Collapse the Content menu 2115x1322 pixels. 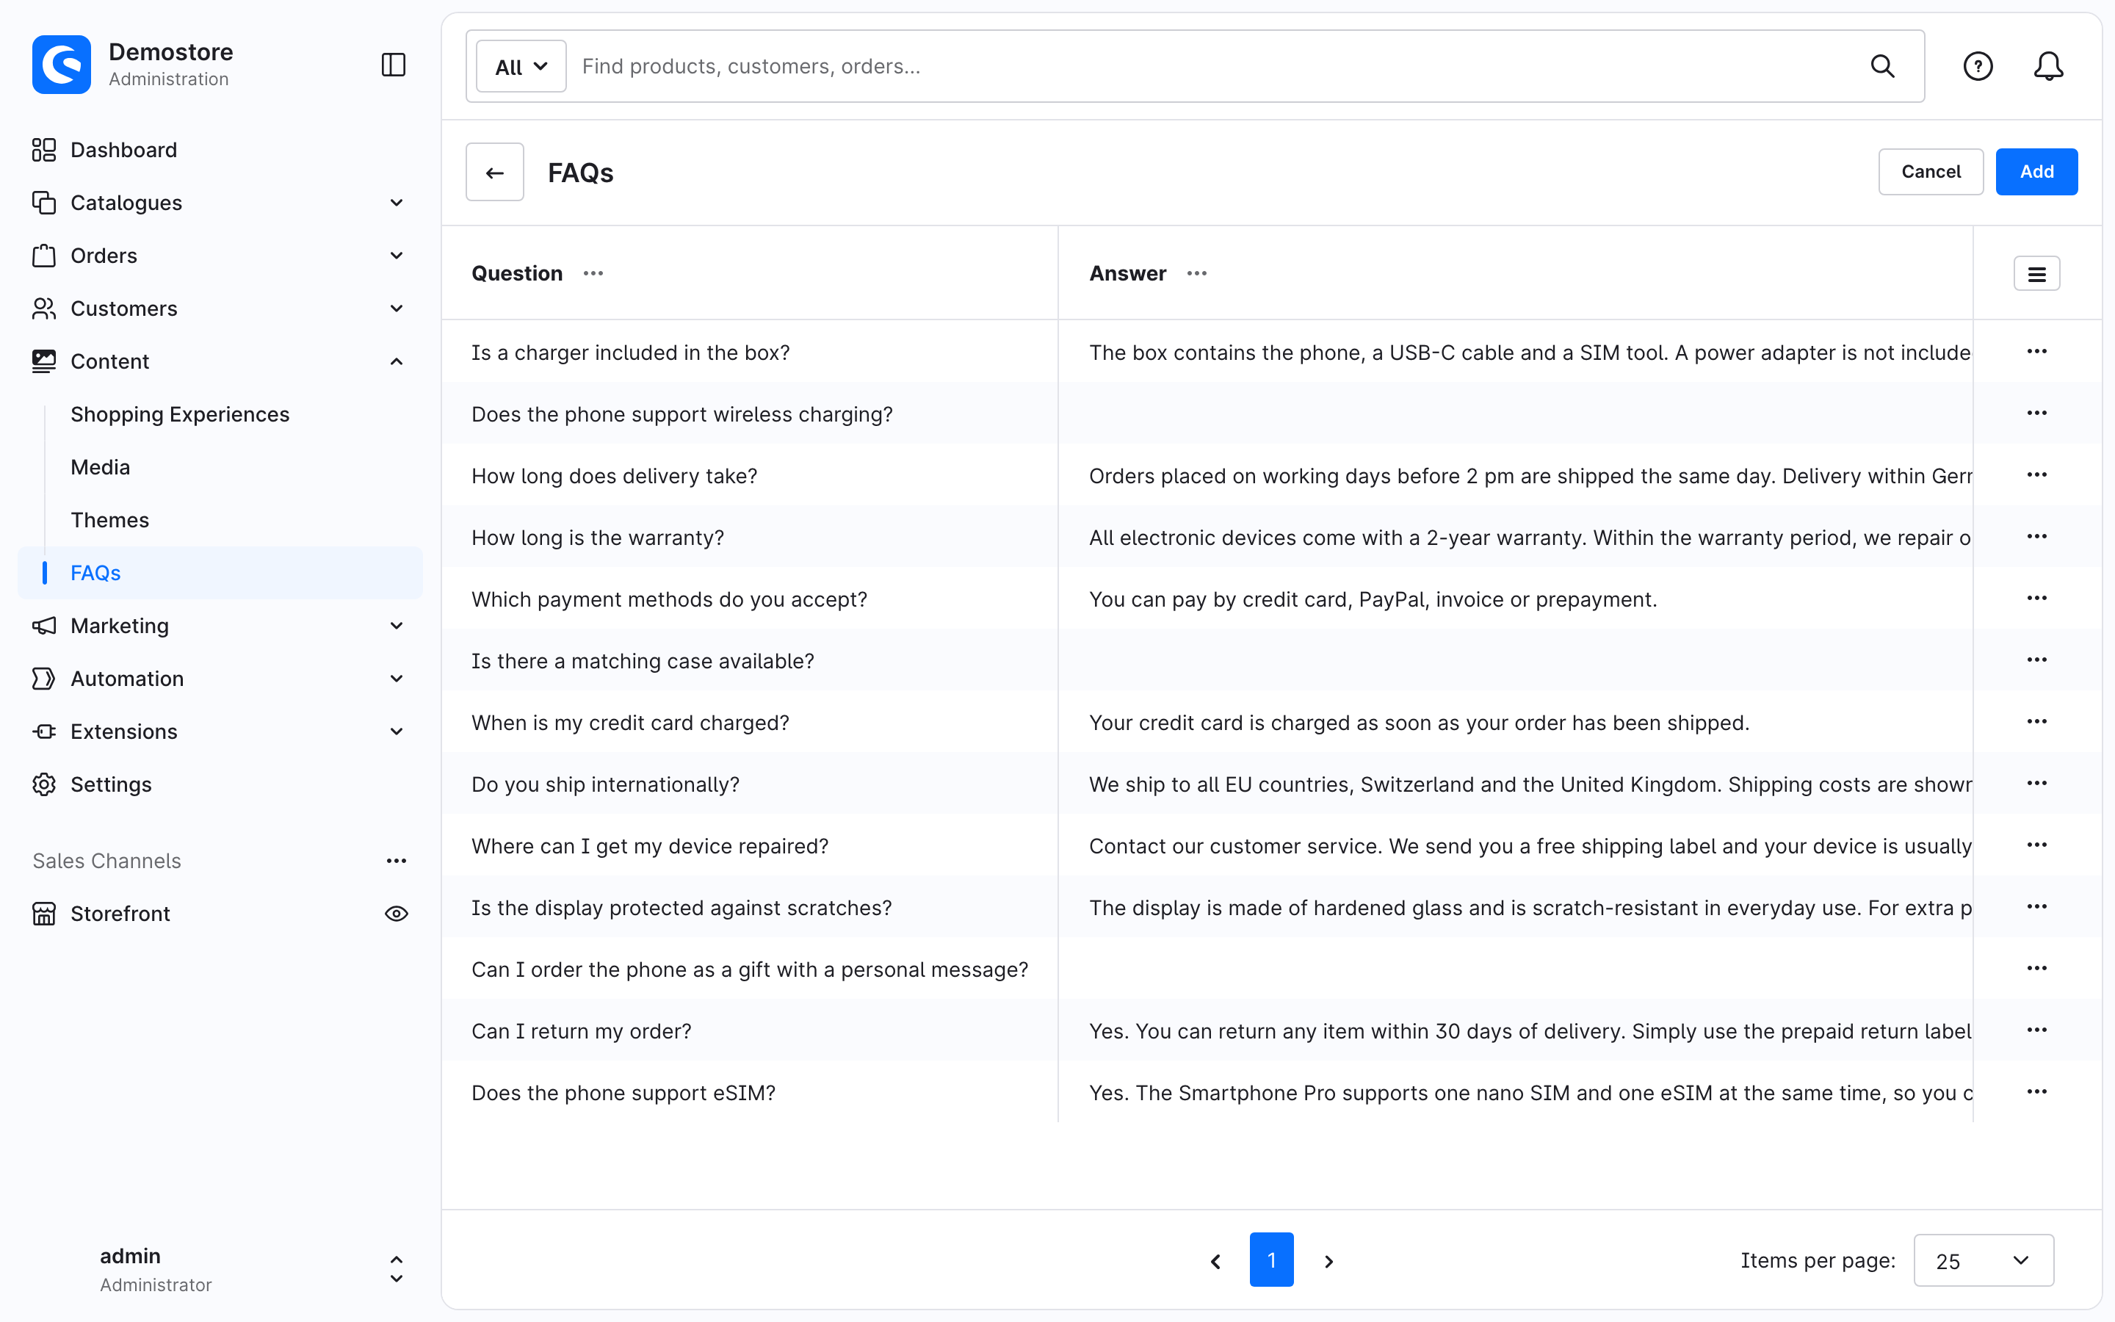coord(220,361)
